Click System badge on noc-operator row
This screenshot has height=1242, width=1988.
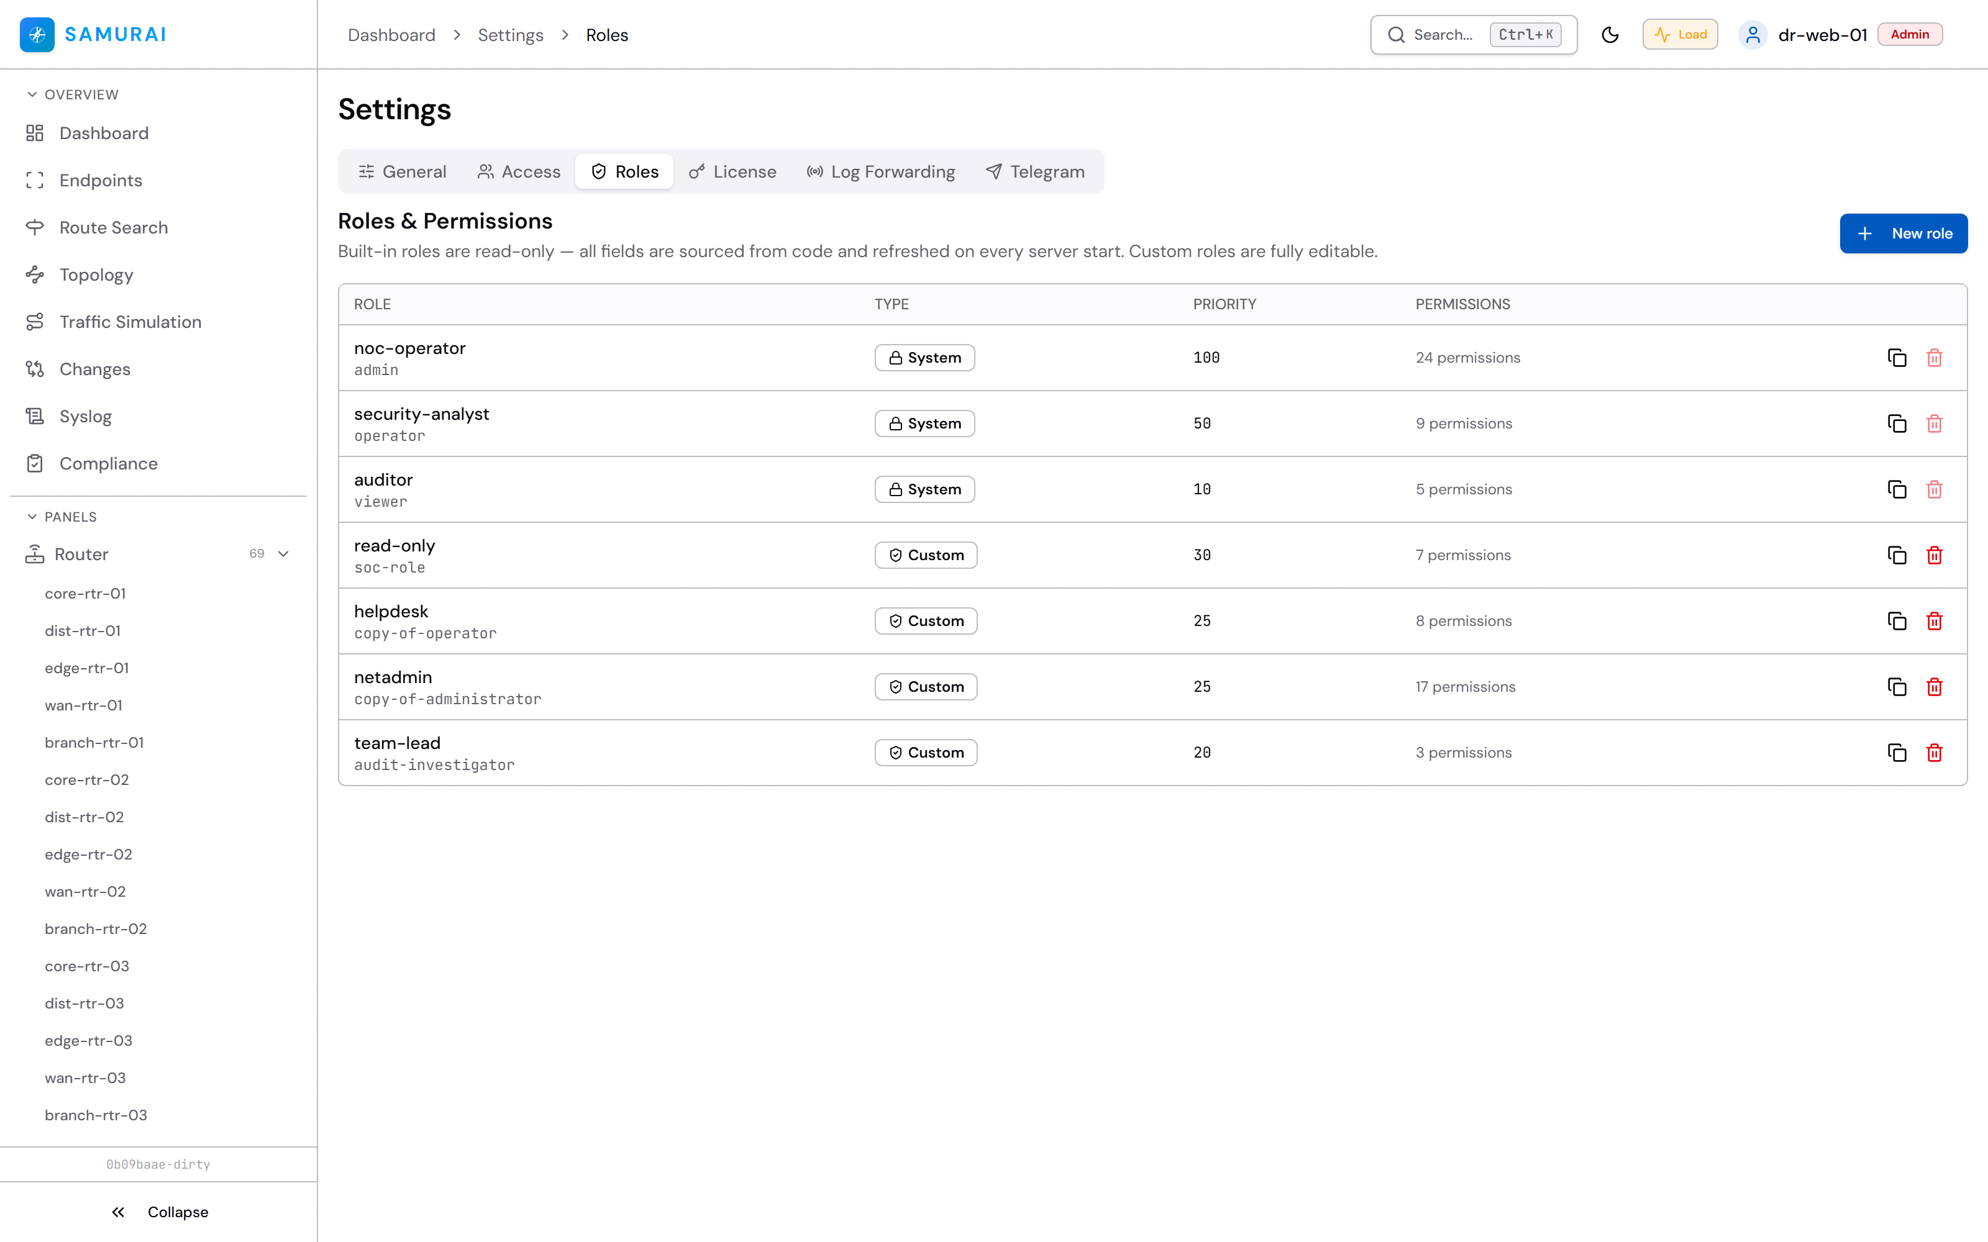[924, 357]
